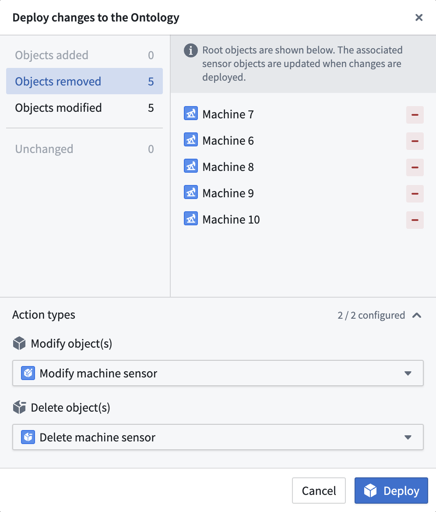This screenshot has height=512, width=436.
Task: Click the red minus beside Machine 9
Action: (x=415, y=194)
